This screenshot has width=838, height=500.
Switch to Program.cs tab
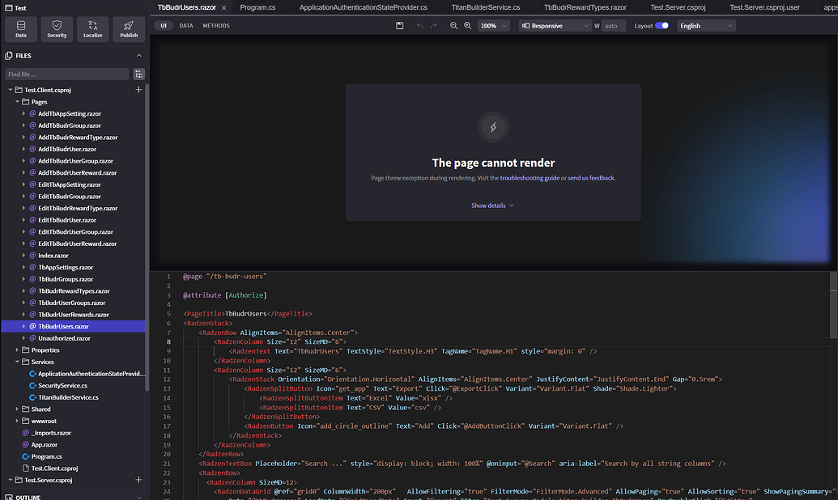257,7
